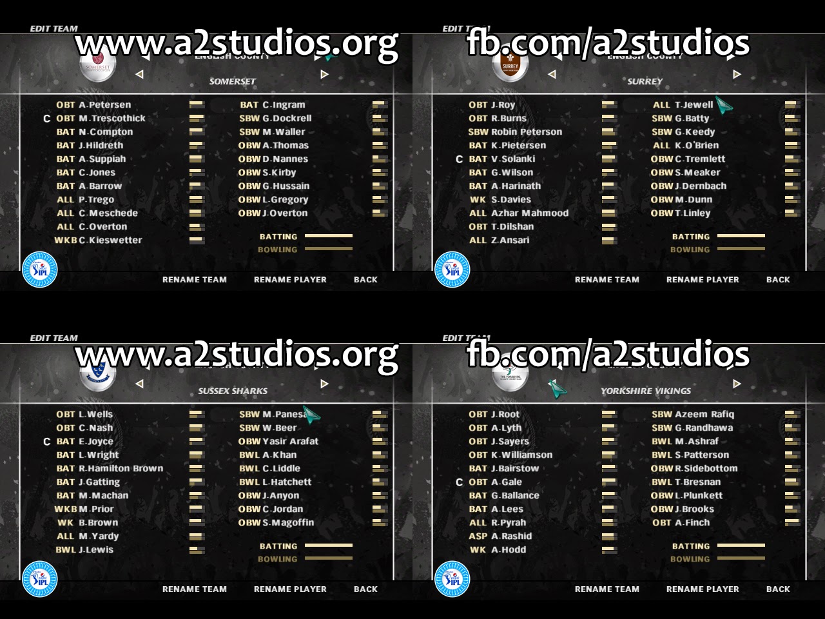Viewport: 825px width, 619px height.
Task: Click Batting rating bar in Sussex Sharks panel
Action: pyautogui.click(x=329, y=545)
